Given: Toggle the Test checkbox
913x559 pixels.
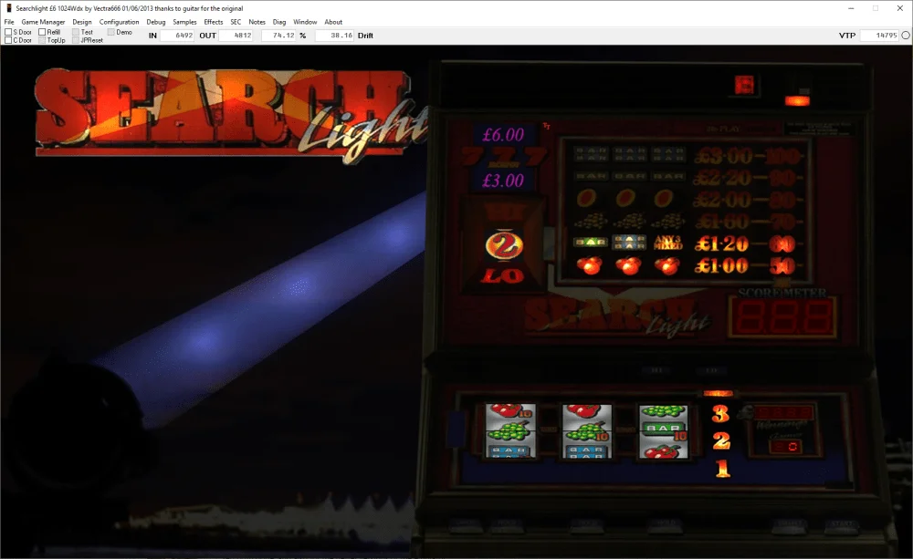Looking at the screenshot, I should pyautogui.click(x=76, y=32).
